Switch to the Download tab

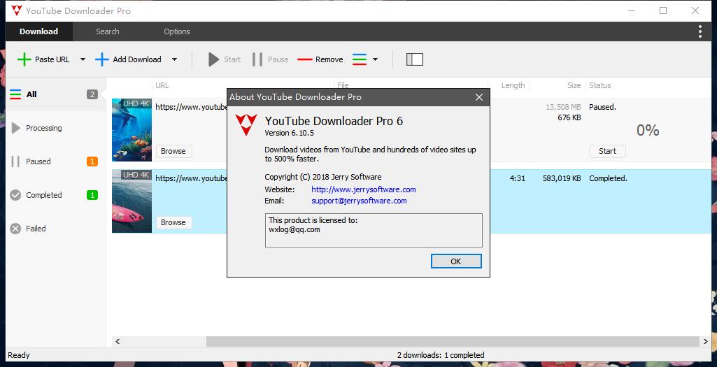39,31
